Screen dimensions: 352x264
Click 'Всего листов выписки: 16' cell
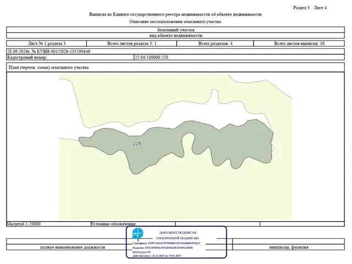coord(299,43)
